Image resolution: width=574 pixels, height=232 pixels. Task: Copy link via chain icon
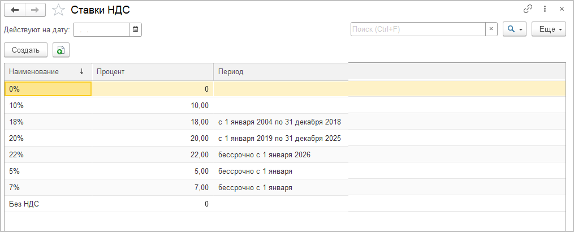point(528,9)
